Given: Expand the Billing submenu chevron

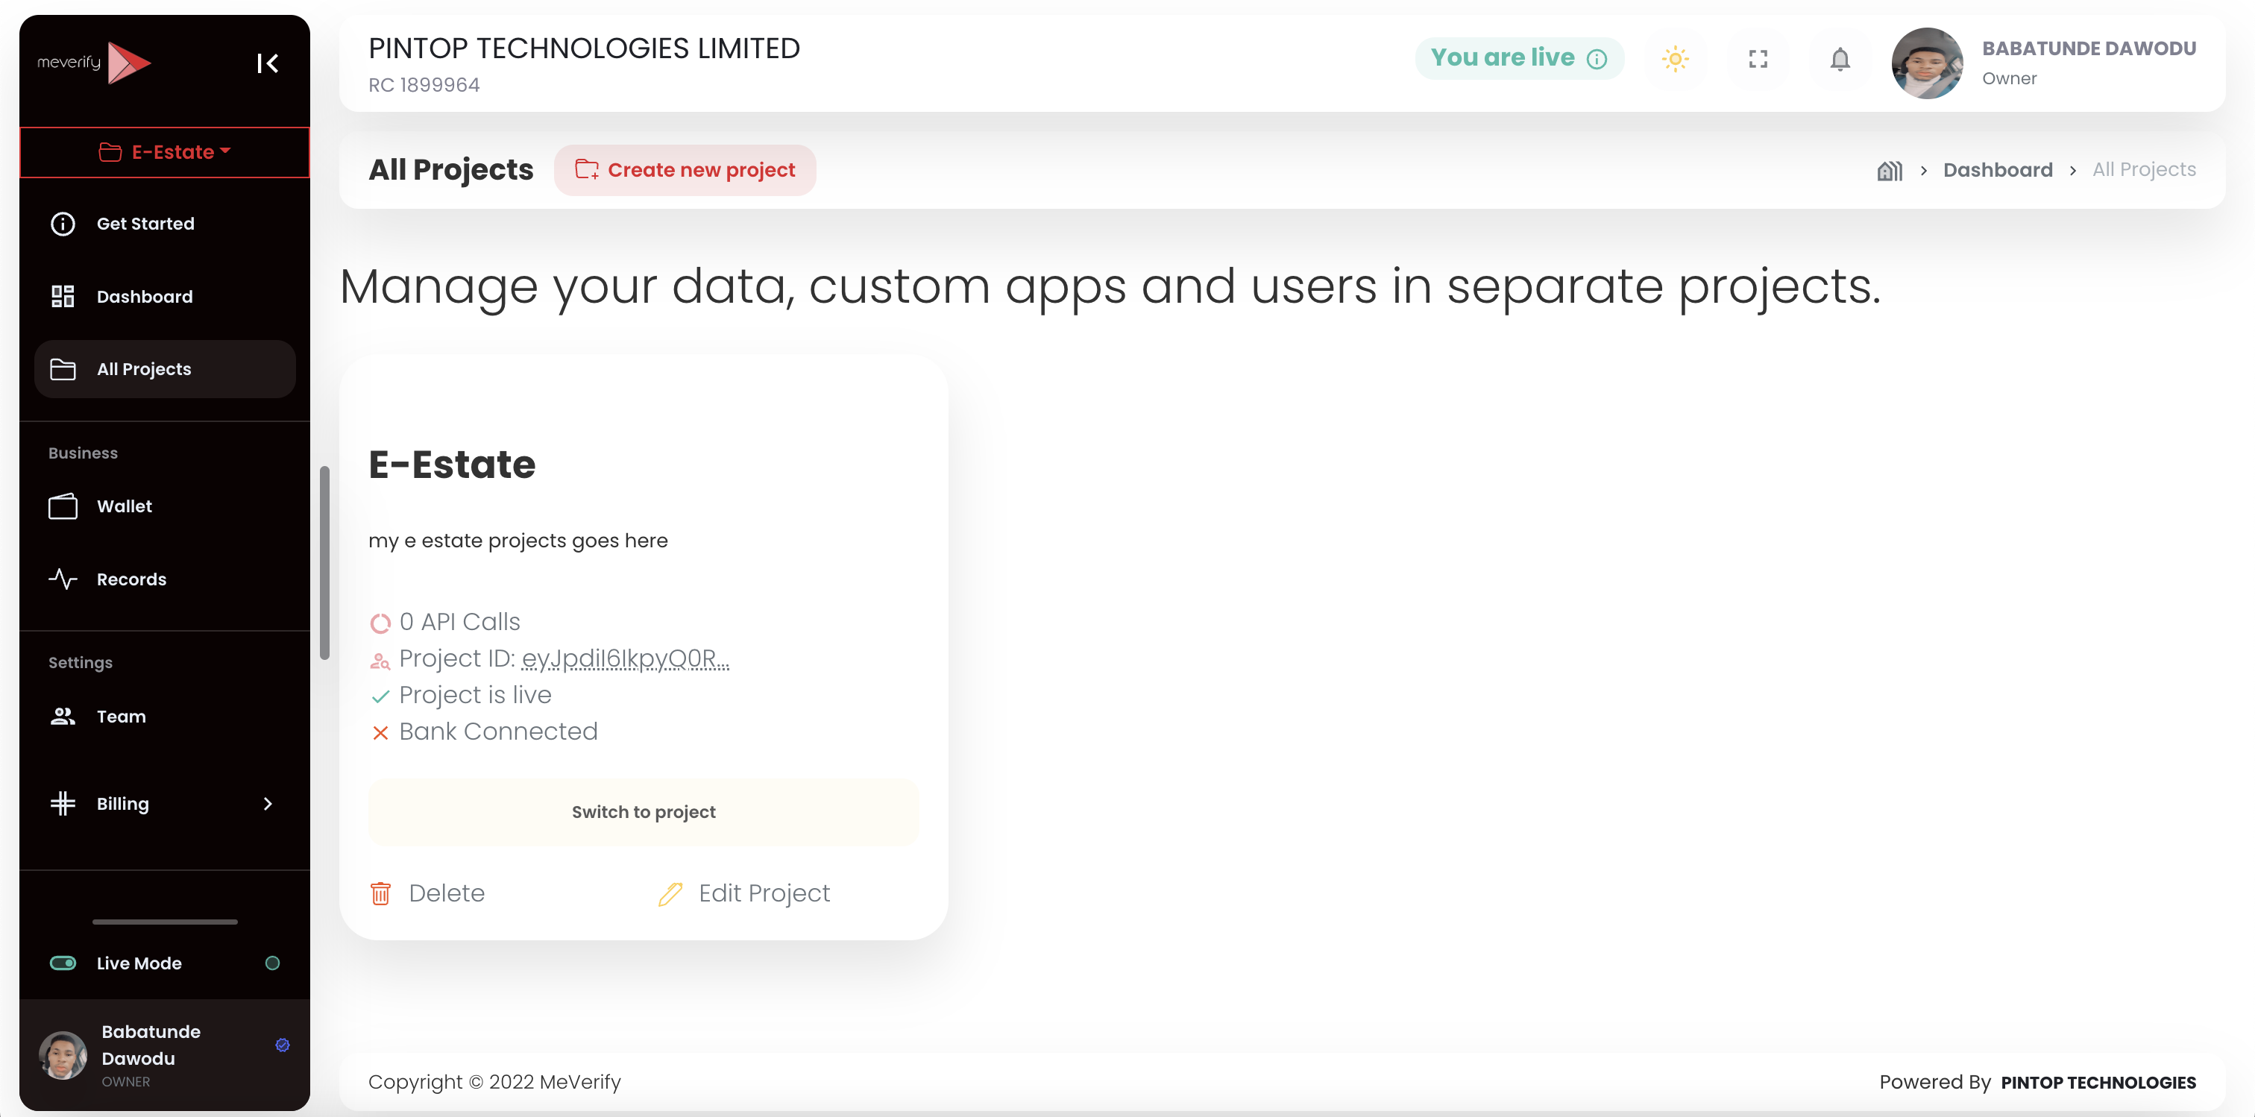Looking at the screenshot, I should point(268,804).
